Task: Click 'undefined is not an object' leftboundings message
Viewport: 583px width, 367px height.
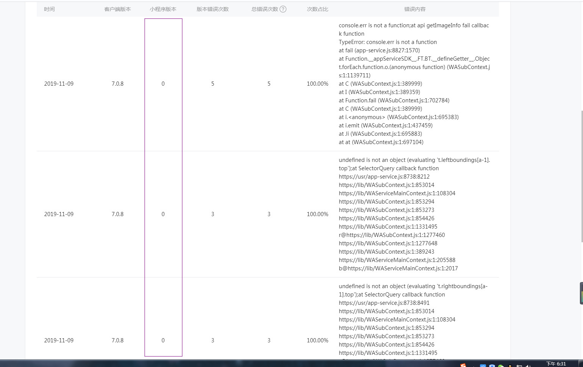Action: (414, 164)
